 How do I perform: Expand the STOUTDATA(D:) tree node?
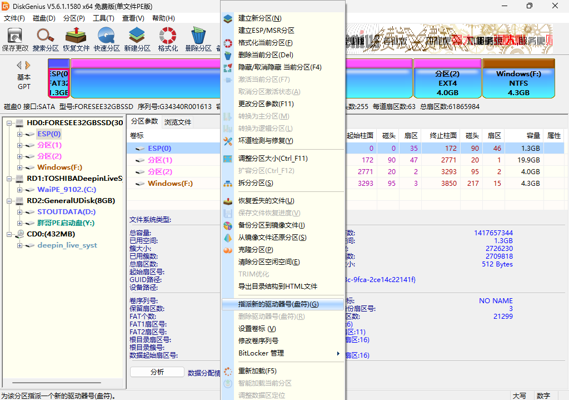click(19, 212)
